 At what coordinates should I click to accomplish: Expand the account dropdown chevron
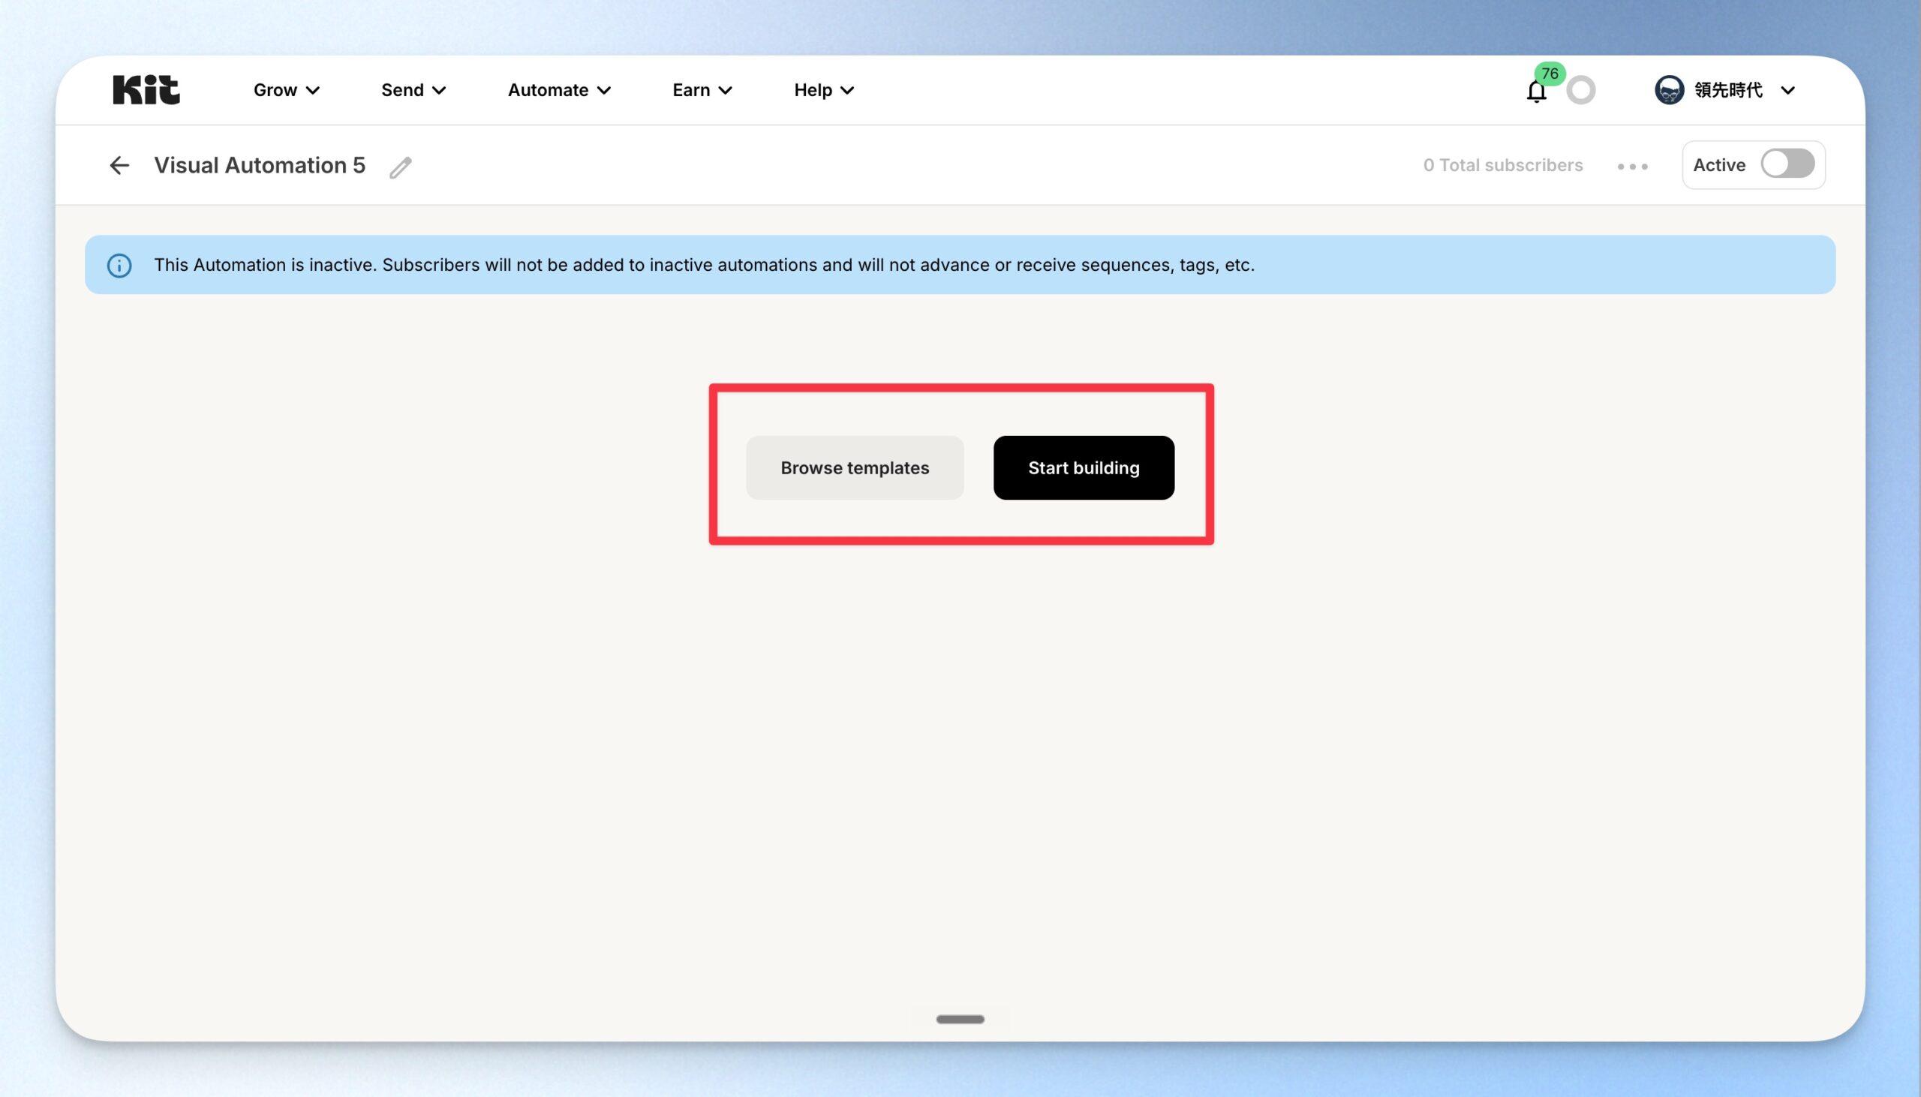click(x=1787, y=90)
